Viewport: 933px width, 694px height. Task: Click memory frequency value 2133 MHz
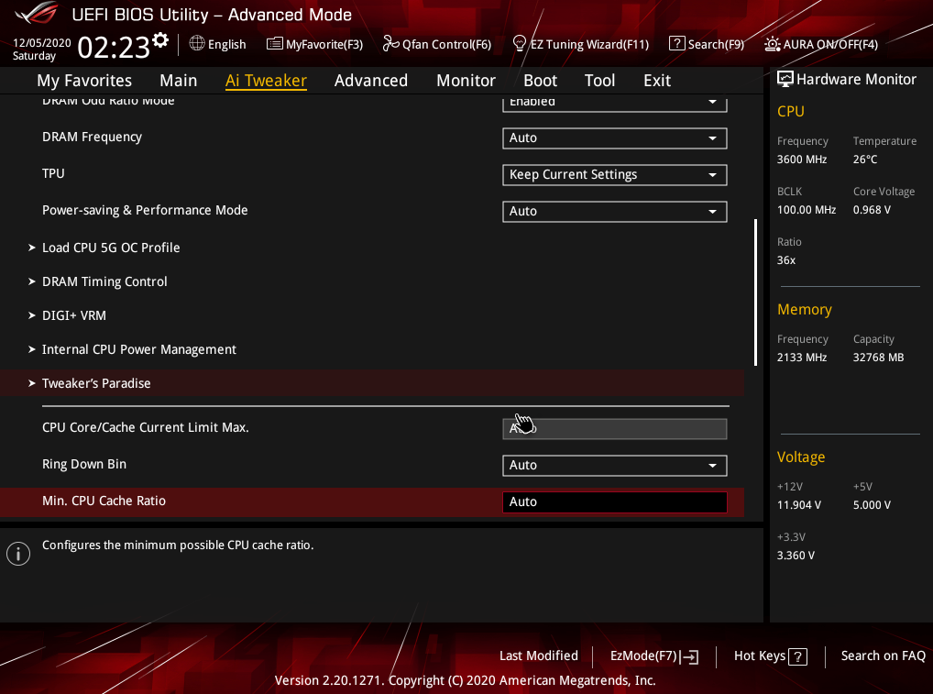click(x=802, y=358)
